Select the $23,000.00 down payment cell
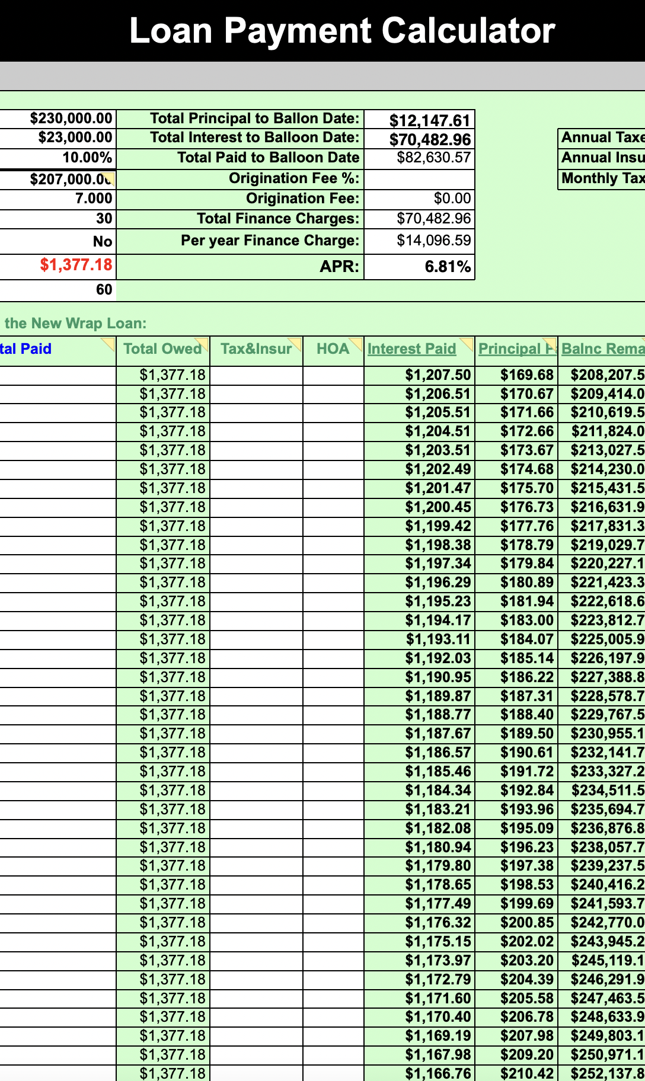This screenshot has height=1081, width=645. [x=58, y=137]
